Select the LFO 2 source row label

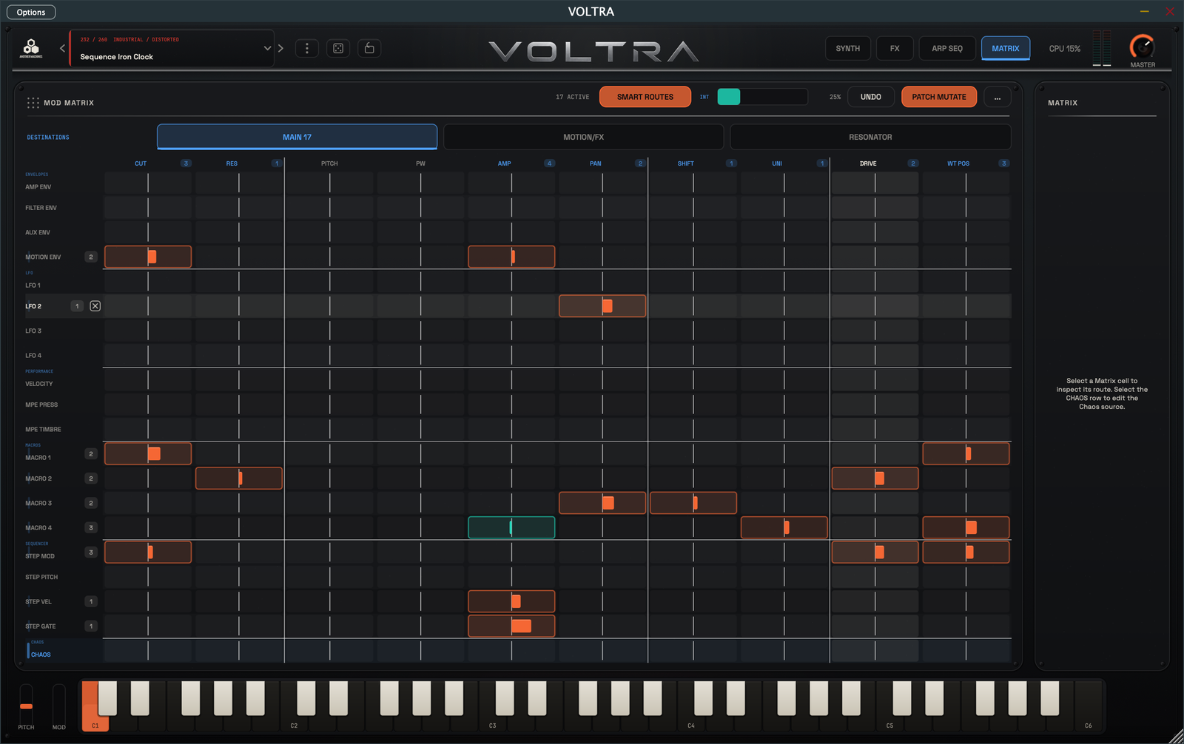(33, 306)
